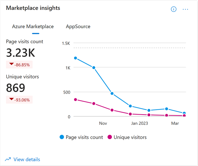The height and width of the screenshot is (166, 198).
Task: Click the Jan 2023 axis label
Action: point(139,123)
